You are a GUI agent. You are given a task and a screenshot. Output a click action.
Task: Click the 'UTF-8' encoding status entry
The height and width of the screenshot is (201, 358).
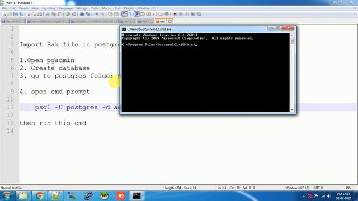point(318,188)
